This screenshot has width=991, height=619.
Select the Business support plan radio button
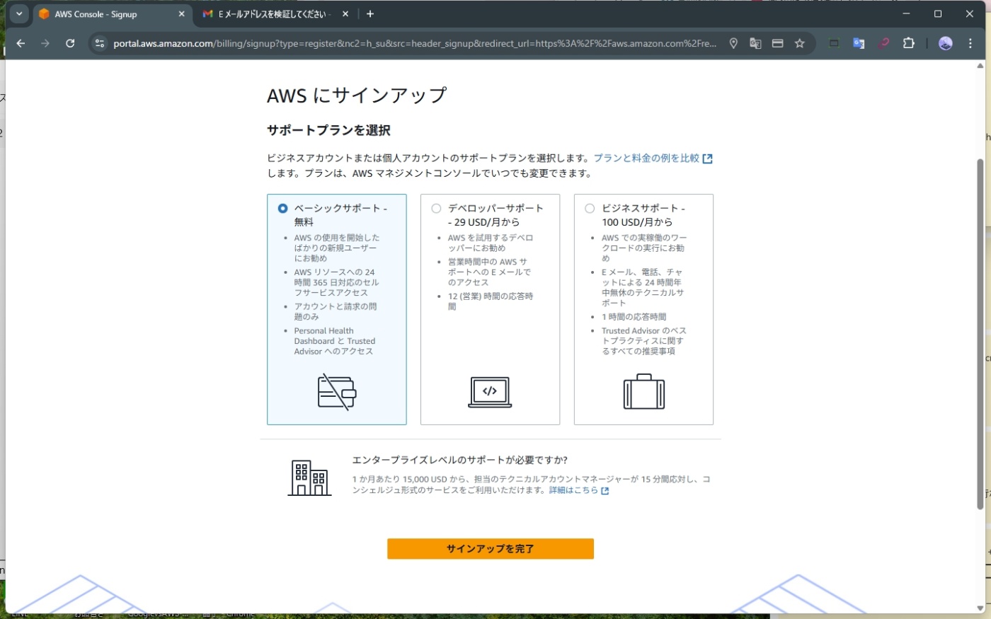pos(590,208)
